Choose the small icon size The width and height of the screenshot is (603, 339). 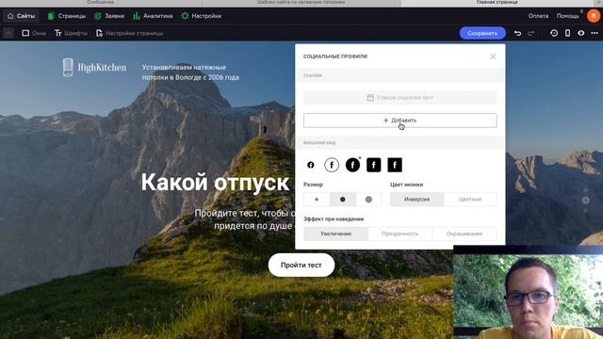317,199
